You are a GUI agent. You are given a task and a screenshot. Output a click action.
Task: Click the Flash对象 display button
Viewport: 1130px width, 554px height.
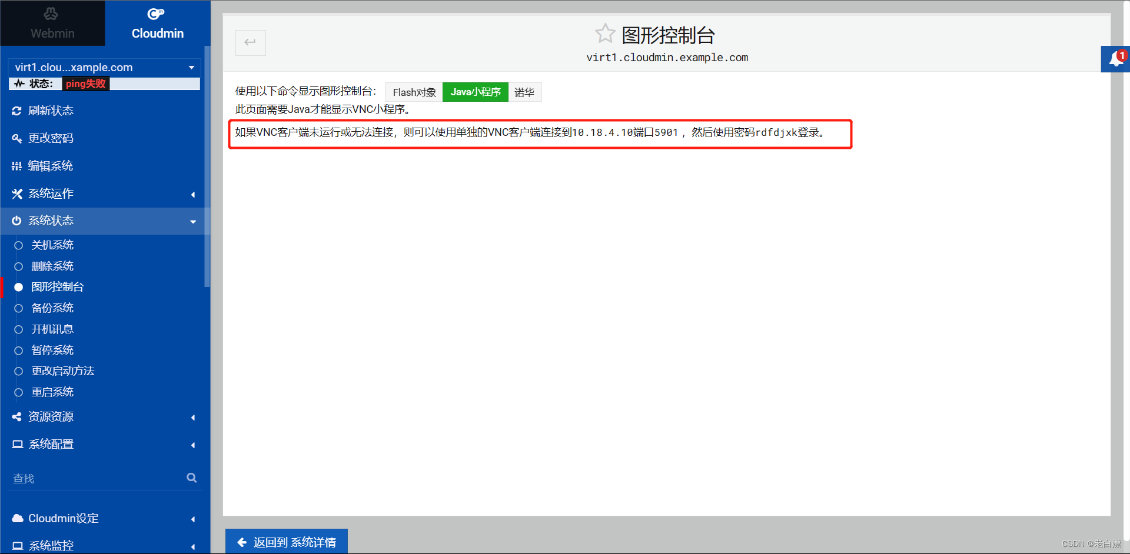[x=414, y=92]
